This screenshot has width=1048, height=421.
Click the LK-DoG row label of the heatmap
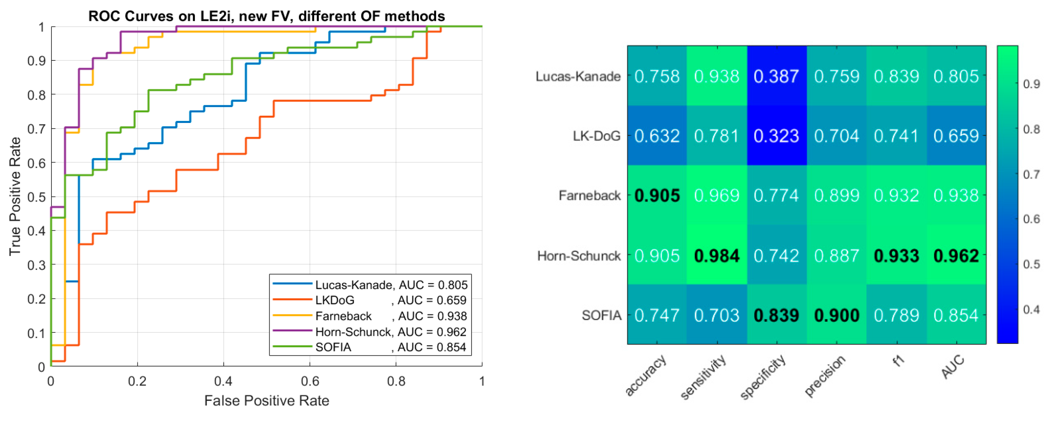point(596,136)
